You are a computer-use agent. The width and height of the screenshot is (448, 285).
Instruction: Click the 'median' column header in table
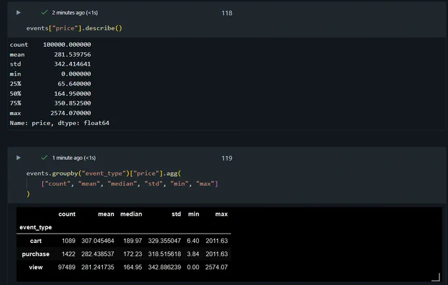click(131, 214)
